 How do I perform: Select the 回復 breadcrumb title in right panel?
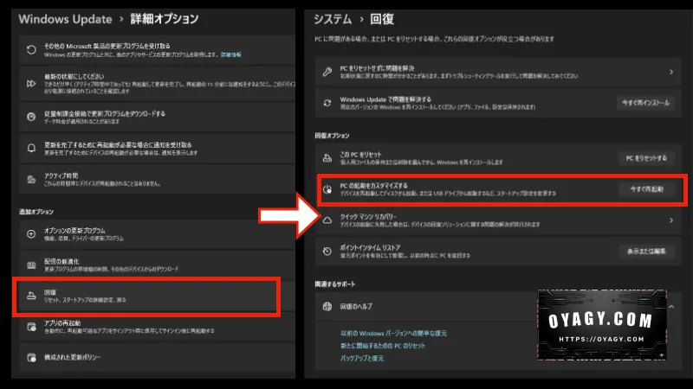[382, 19]
